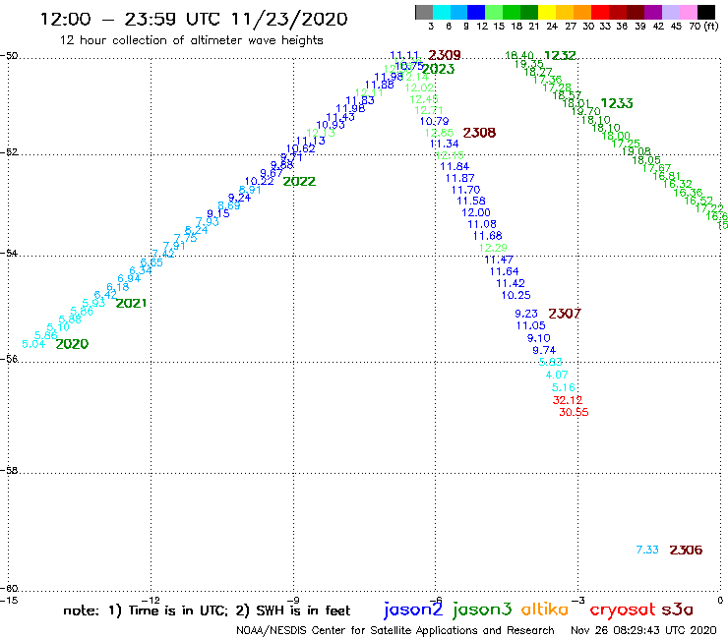
Task: Click the wave height value '5.04'
Action: click(x=33, y=344)
